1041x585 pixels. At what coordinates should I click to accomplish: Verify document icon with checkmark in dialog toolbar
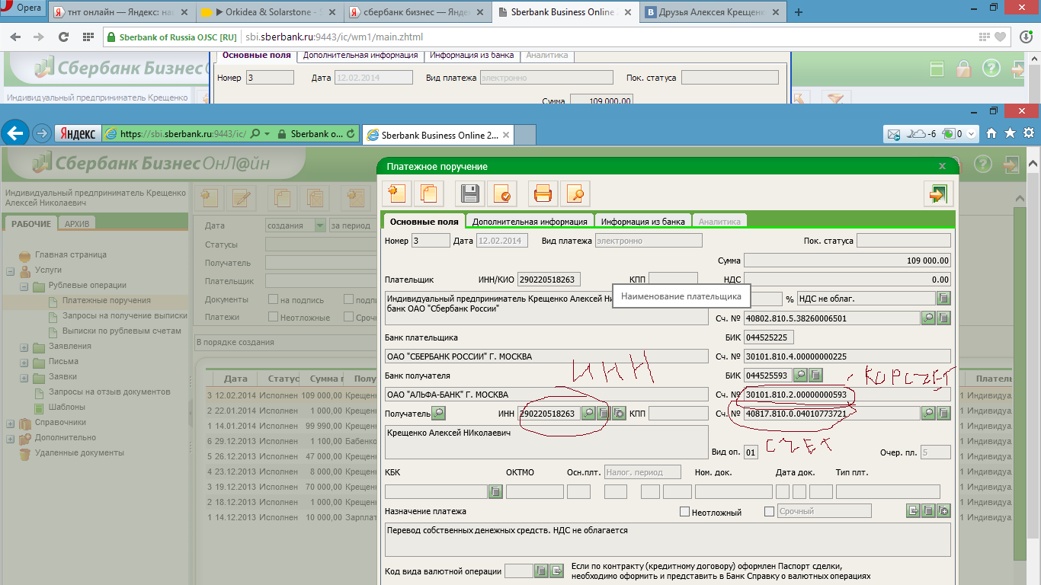tap(501, 193)
